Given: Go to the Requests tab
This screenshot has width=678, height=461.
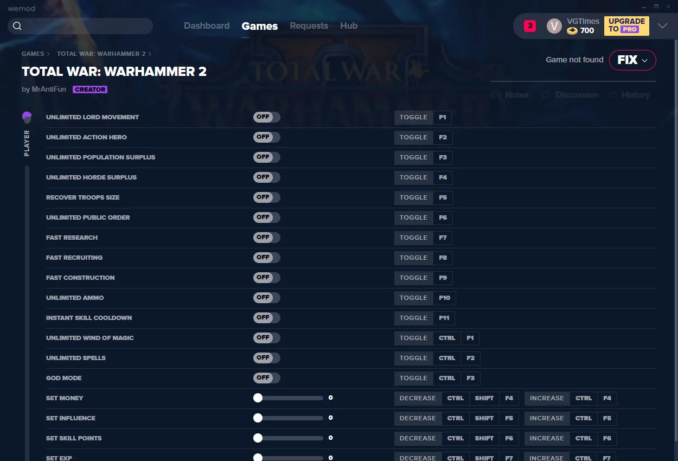Looking at the screenshot, I should 309,26.
